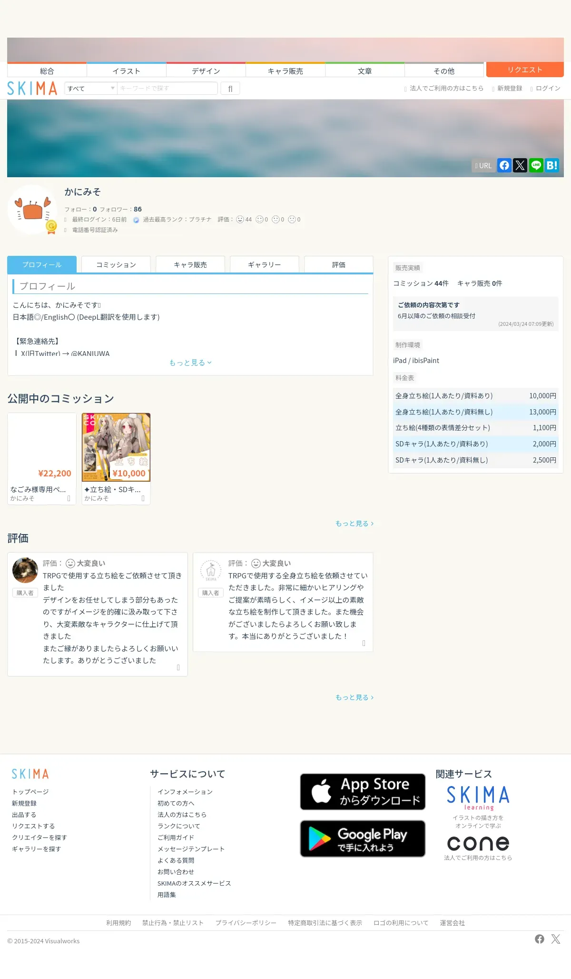
Task: Open the すべて category dropdown
Action: (91, 88)
